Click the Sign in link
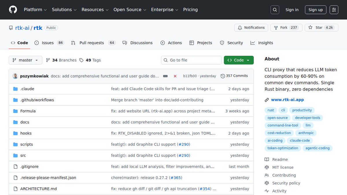 point(292,10)
